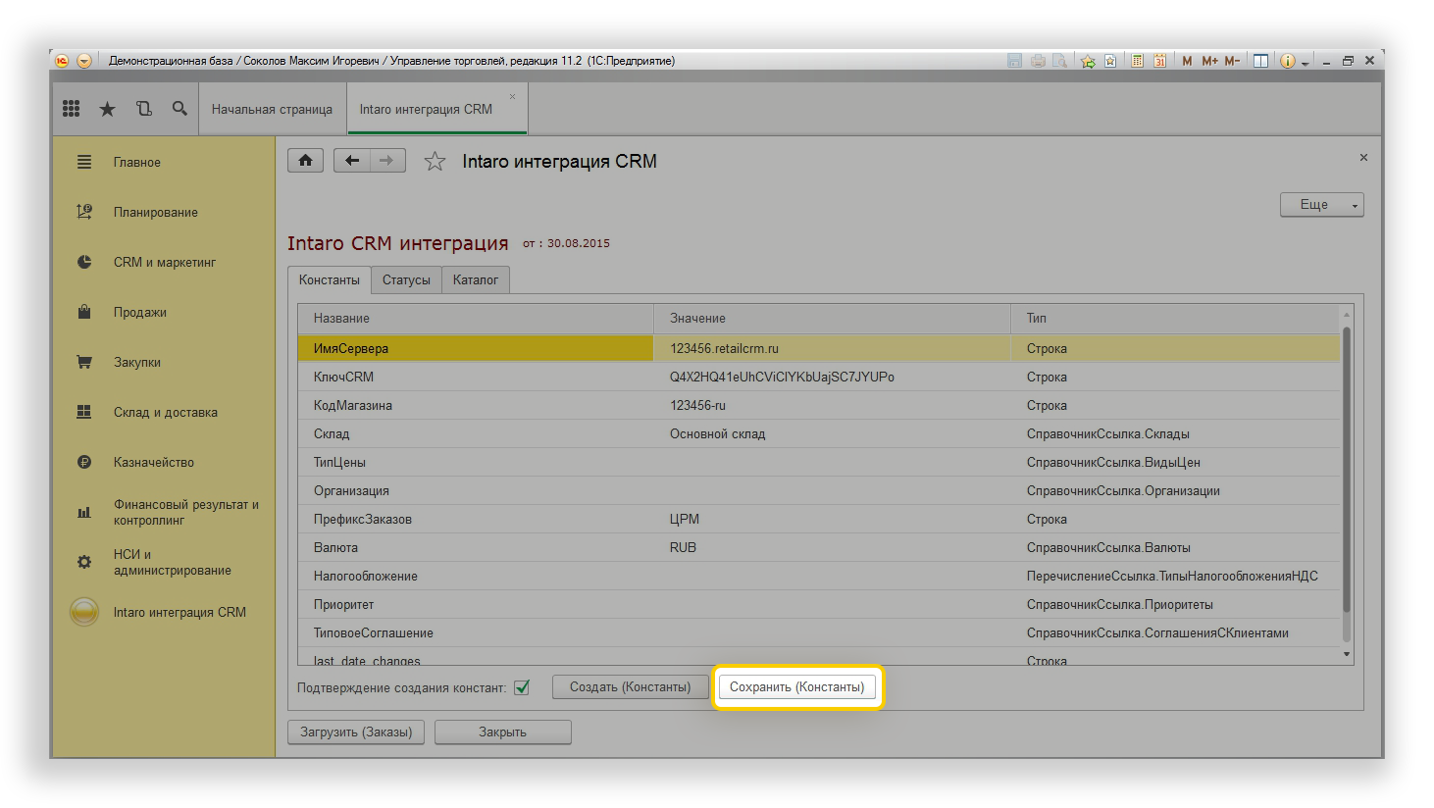Open the Закупки section

136,362
